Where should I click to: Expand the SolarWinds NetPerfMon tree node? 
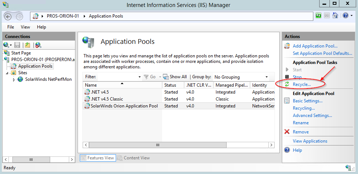(x=14, y=80)
